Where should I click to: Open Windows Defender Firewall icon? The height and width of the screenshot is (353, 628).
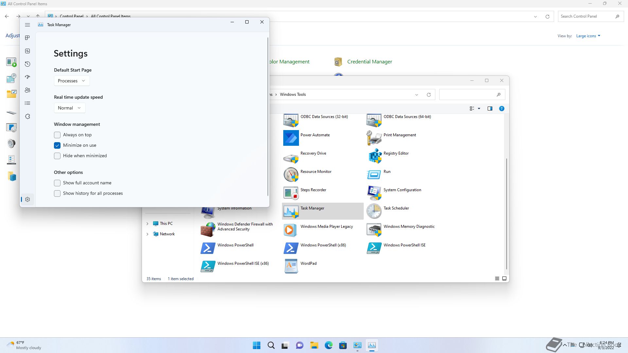click(x=208, y=230)
